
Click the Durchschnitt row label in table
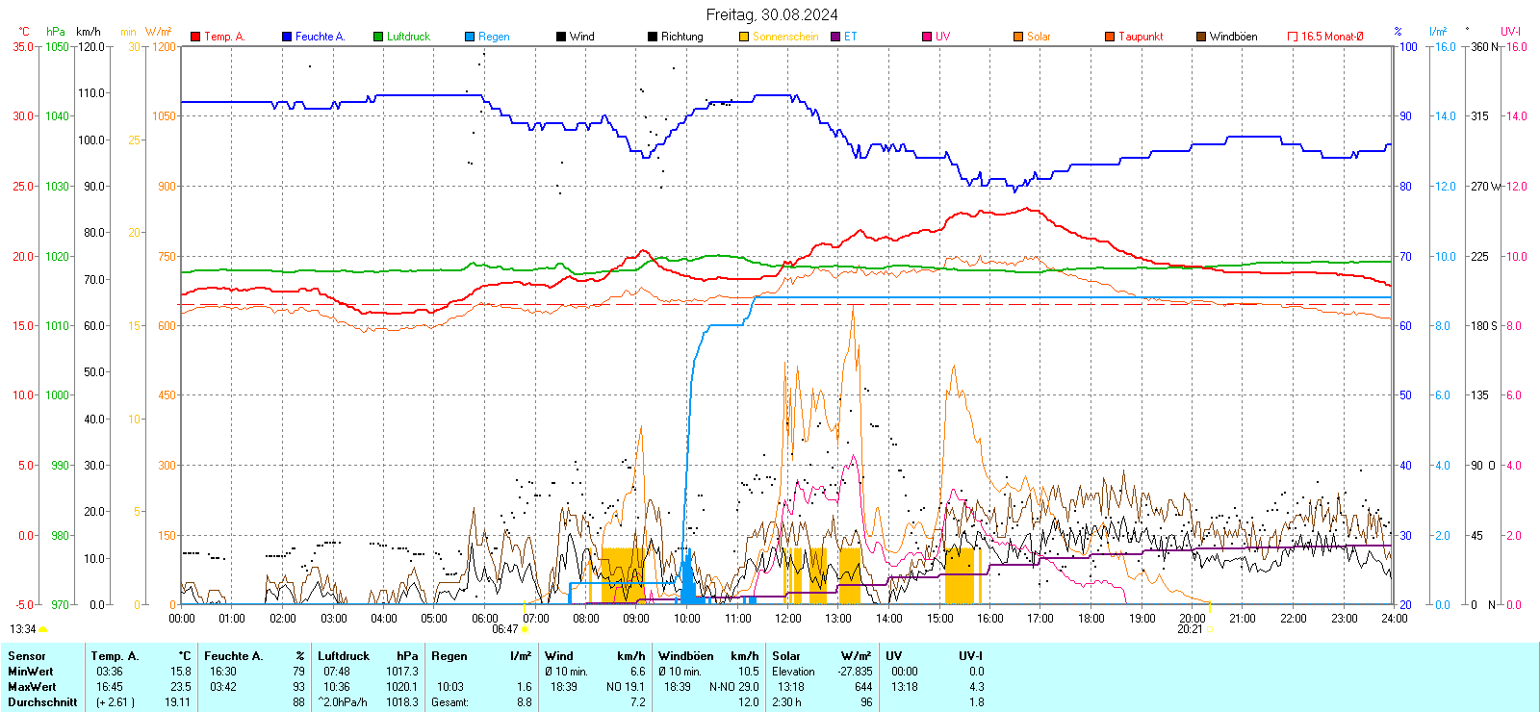click(x=42, y=702)
